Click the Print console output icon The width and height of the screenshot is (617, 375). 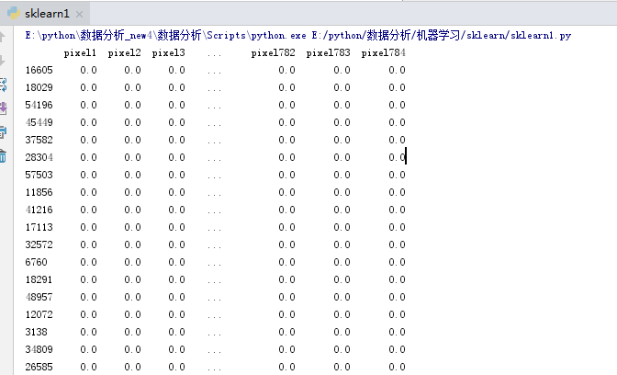(x=3, y=132)
